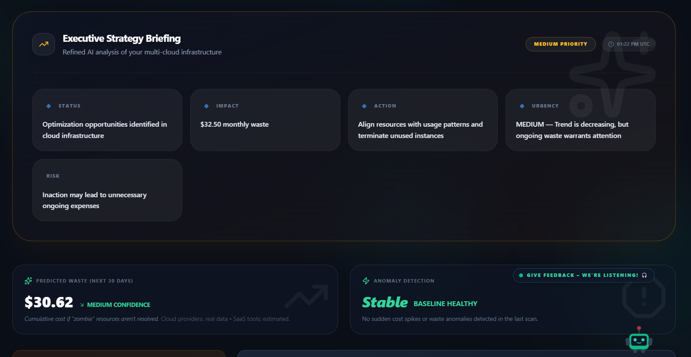Click the clock icon next to 01:22 PM UTC
Viewport: 691px width, 357px height.
coord(612,44)
